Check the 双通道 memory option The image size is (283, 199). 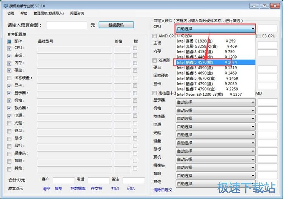[x=154, y=60]
